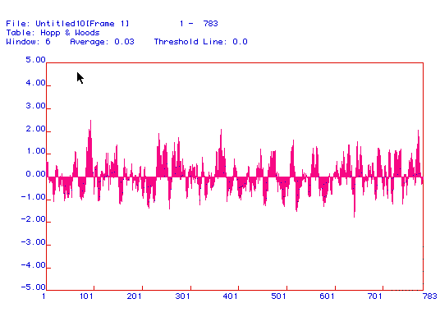Image resolution: width=440 pixels, height=317 pixels.
Task: Click the y-axis label -4.00
Action: [x=34, y=265]
